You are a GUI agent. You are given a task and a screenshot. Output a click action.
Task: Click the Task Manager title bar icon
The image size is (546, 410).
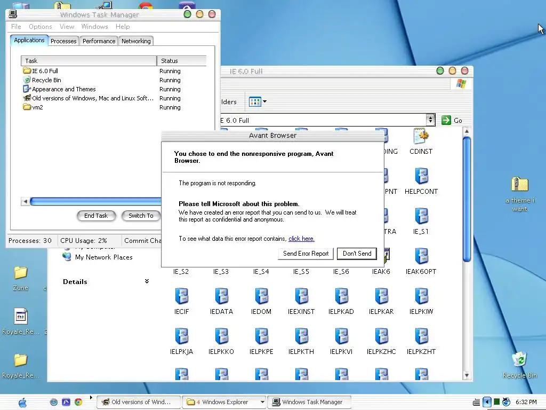(13, 14)
